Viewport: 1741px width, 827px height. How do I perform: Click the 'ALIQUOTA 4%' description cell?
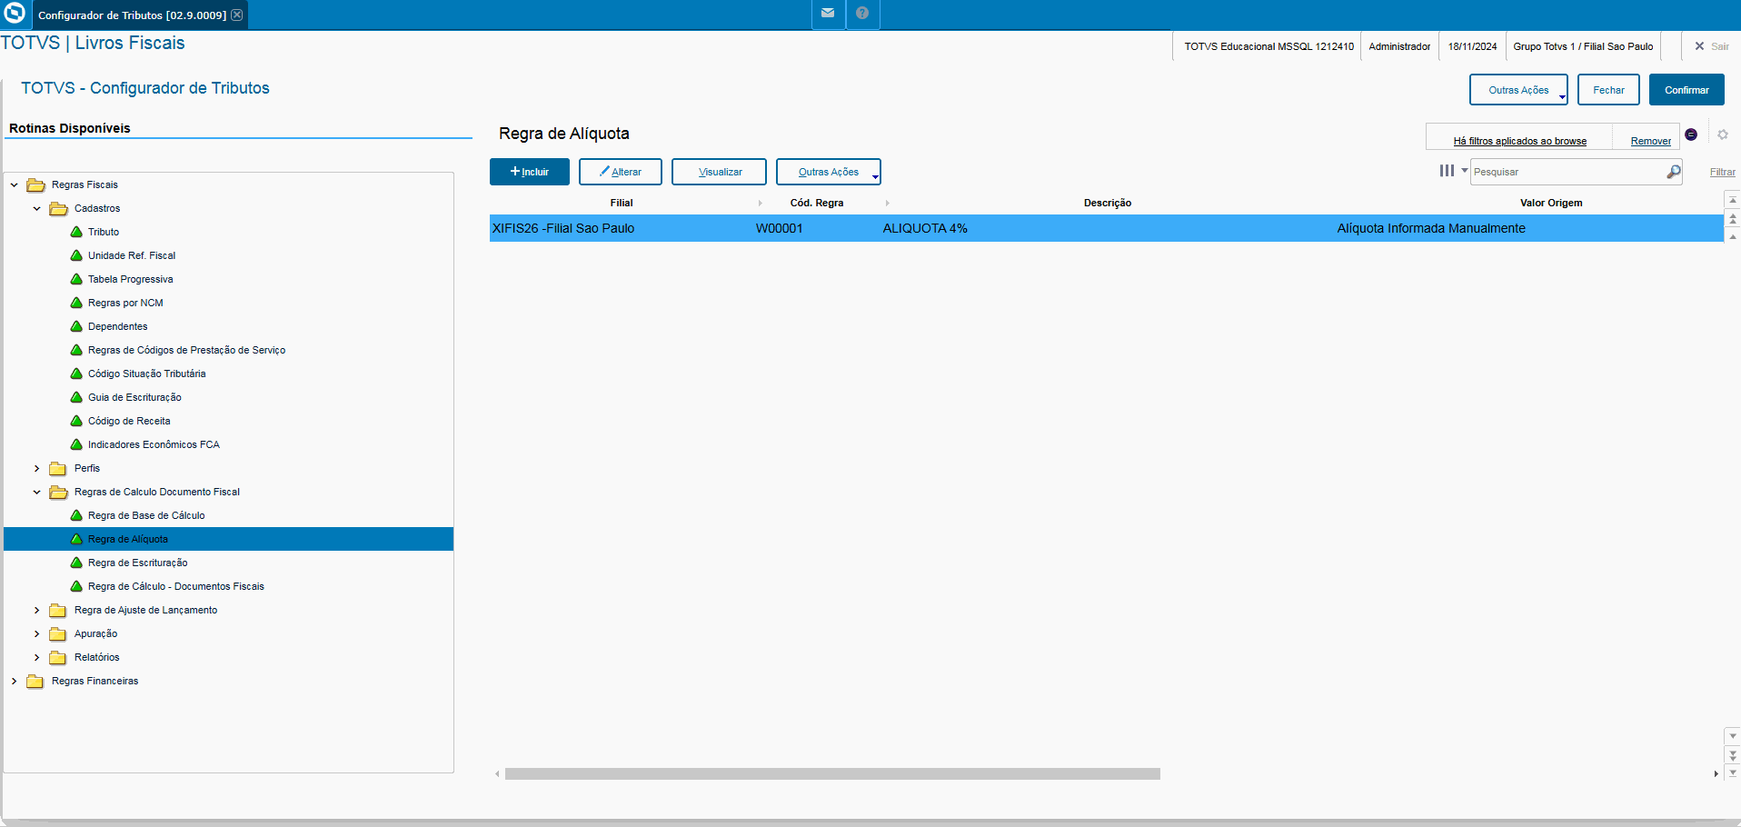click(x=925, y=228)
